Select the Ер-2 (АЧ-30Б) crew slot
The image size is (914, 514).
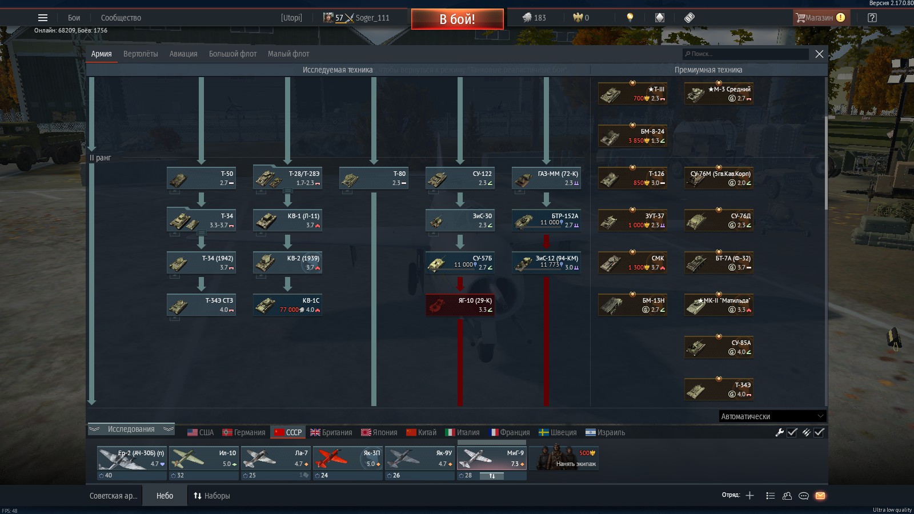132,458
